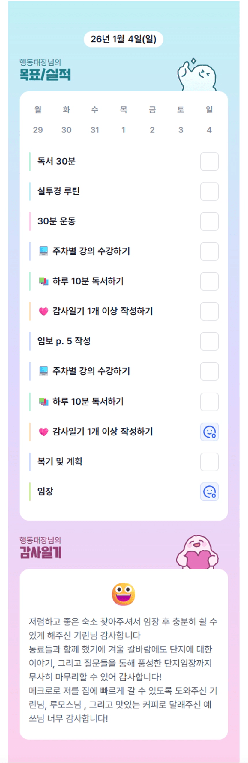Click the books emoji directly above 복기 및 계획
Viewport: 248px width, 763px height.
(43, 401)
